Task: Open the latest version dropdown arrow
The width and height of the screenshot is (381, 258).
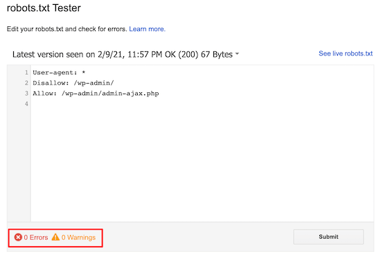Action: [237, 53]
